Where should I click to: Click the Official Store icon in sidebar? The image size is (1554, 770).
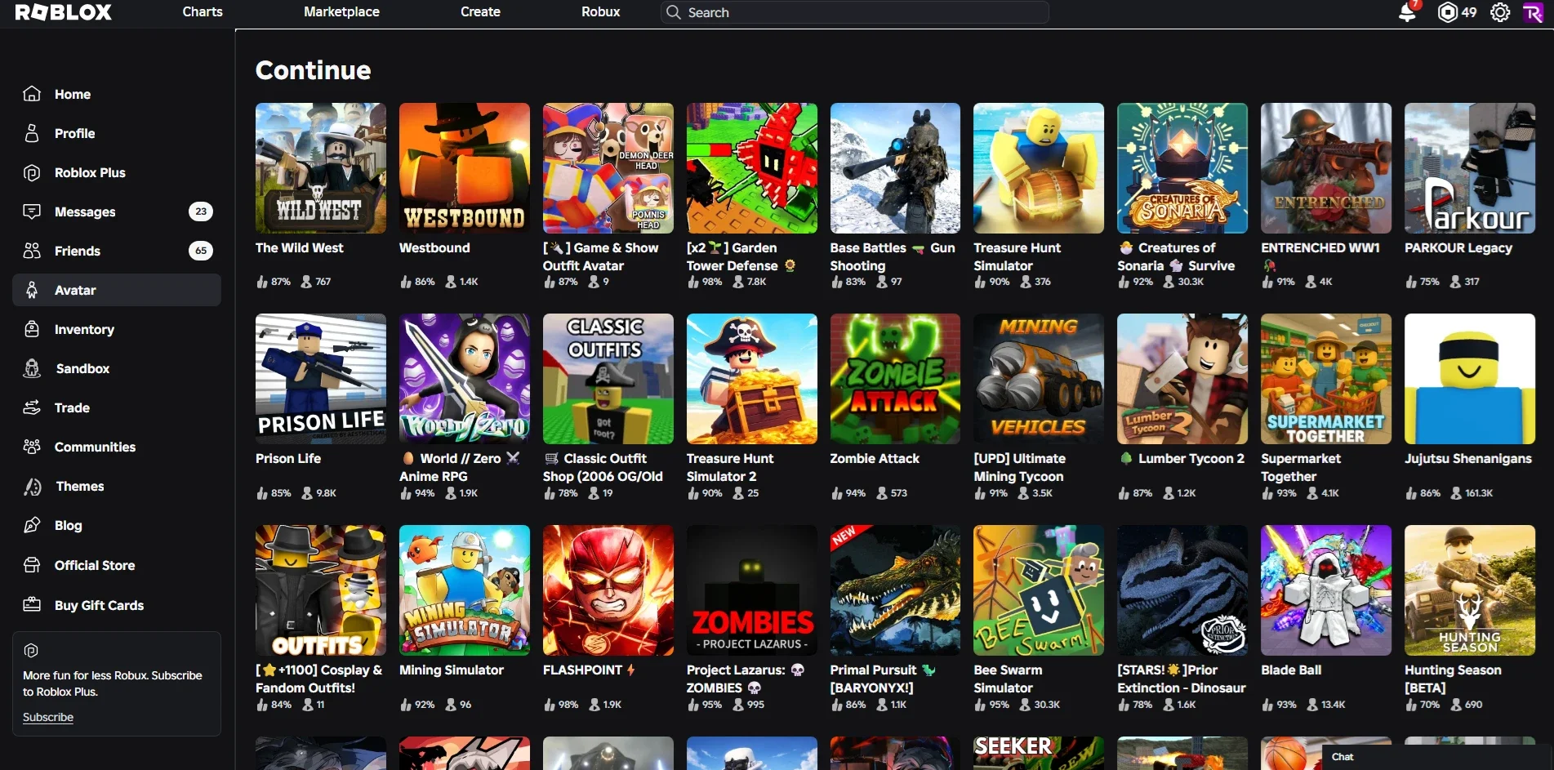[x=32, y=565]
